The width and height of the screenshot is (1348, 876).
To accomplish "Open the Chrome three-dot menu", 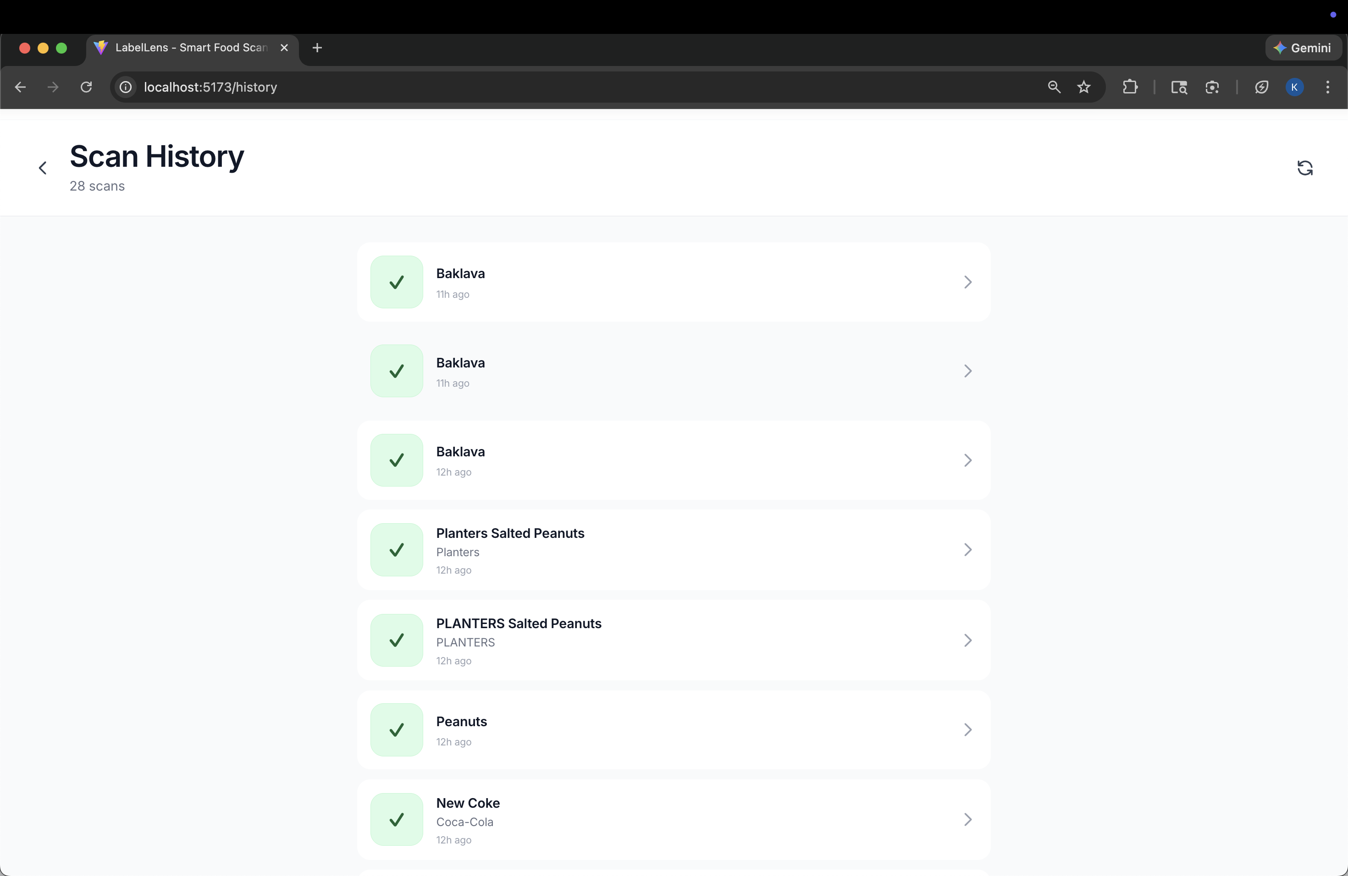I will [1328, 87].
